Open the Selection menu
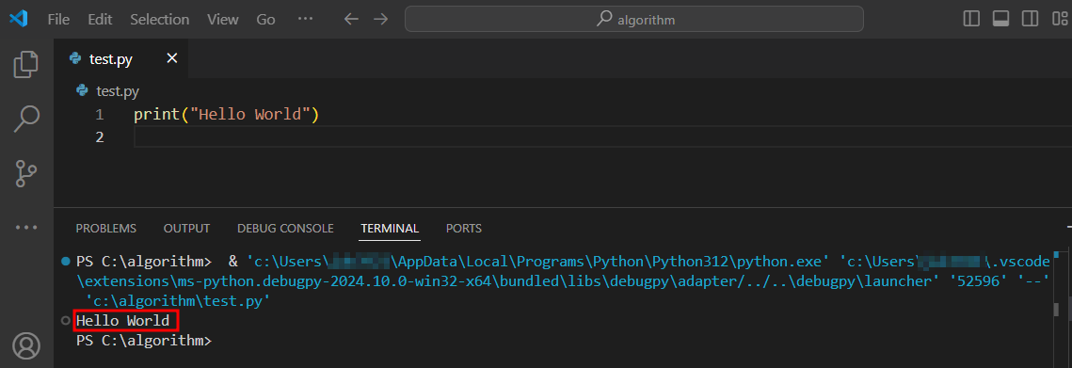The height and width of the screenshot is (368, 1072). coord(159,19)
